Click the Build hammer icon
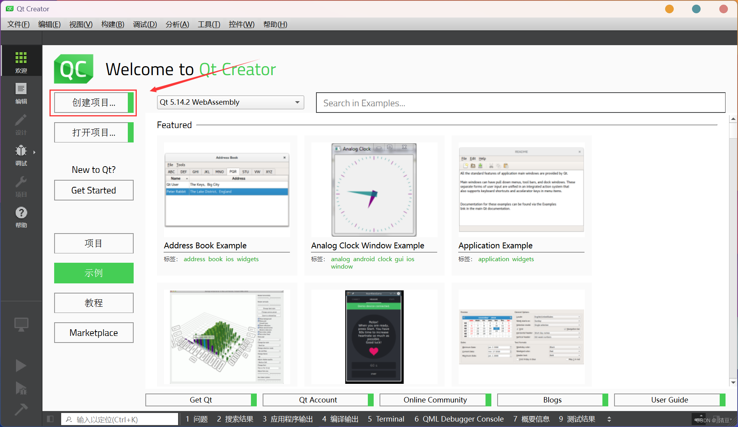Screen dimensions: 738x427 click(x=21, y=409)
